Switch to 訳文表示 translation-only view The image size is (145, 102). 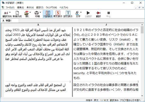pos(68,14)
